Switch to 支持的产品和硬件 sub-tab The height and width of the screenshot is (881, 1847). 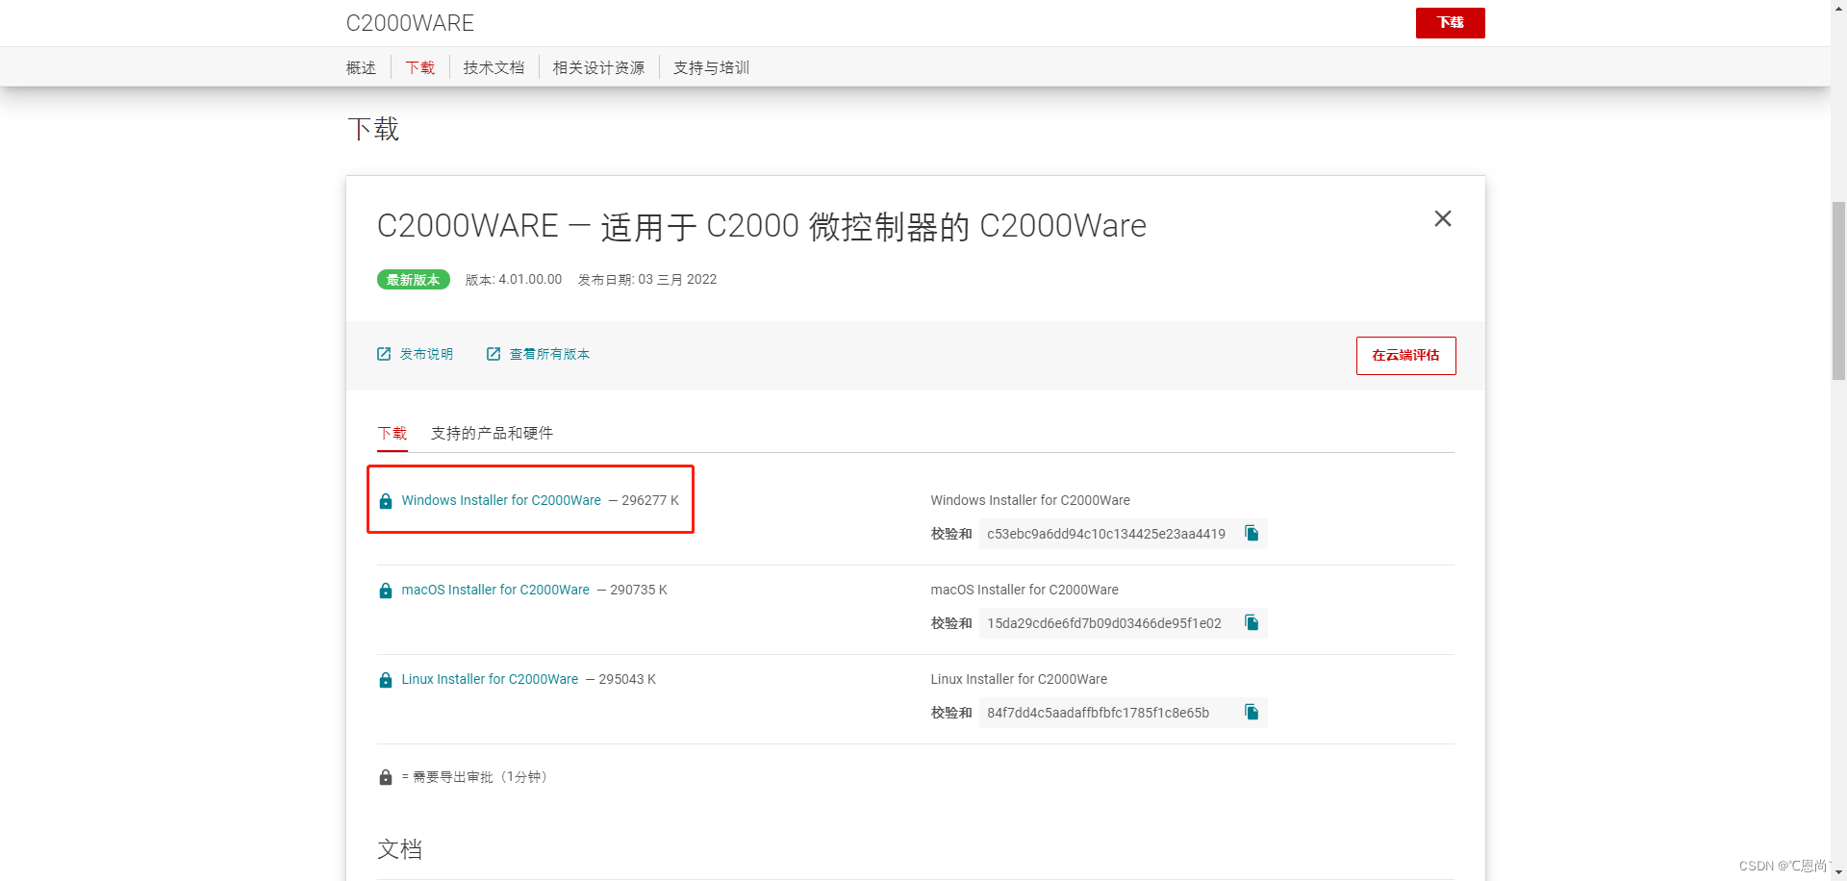click(x=492, y=433)
